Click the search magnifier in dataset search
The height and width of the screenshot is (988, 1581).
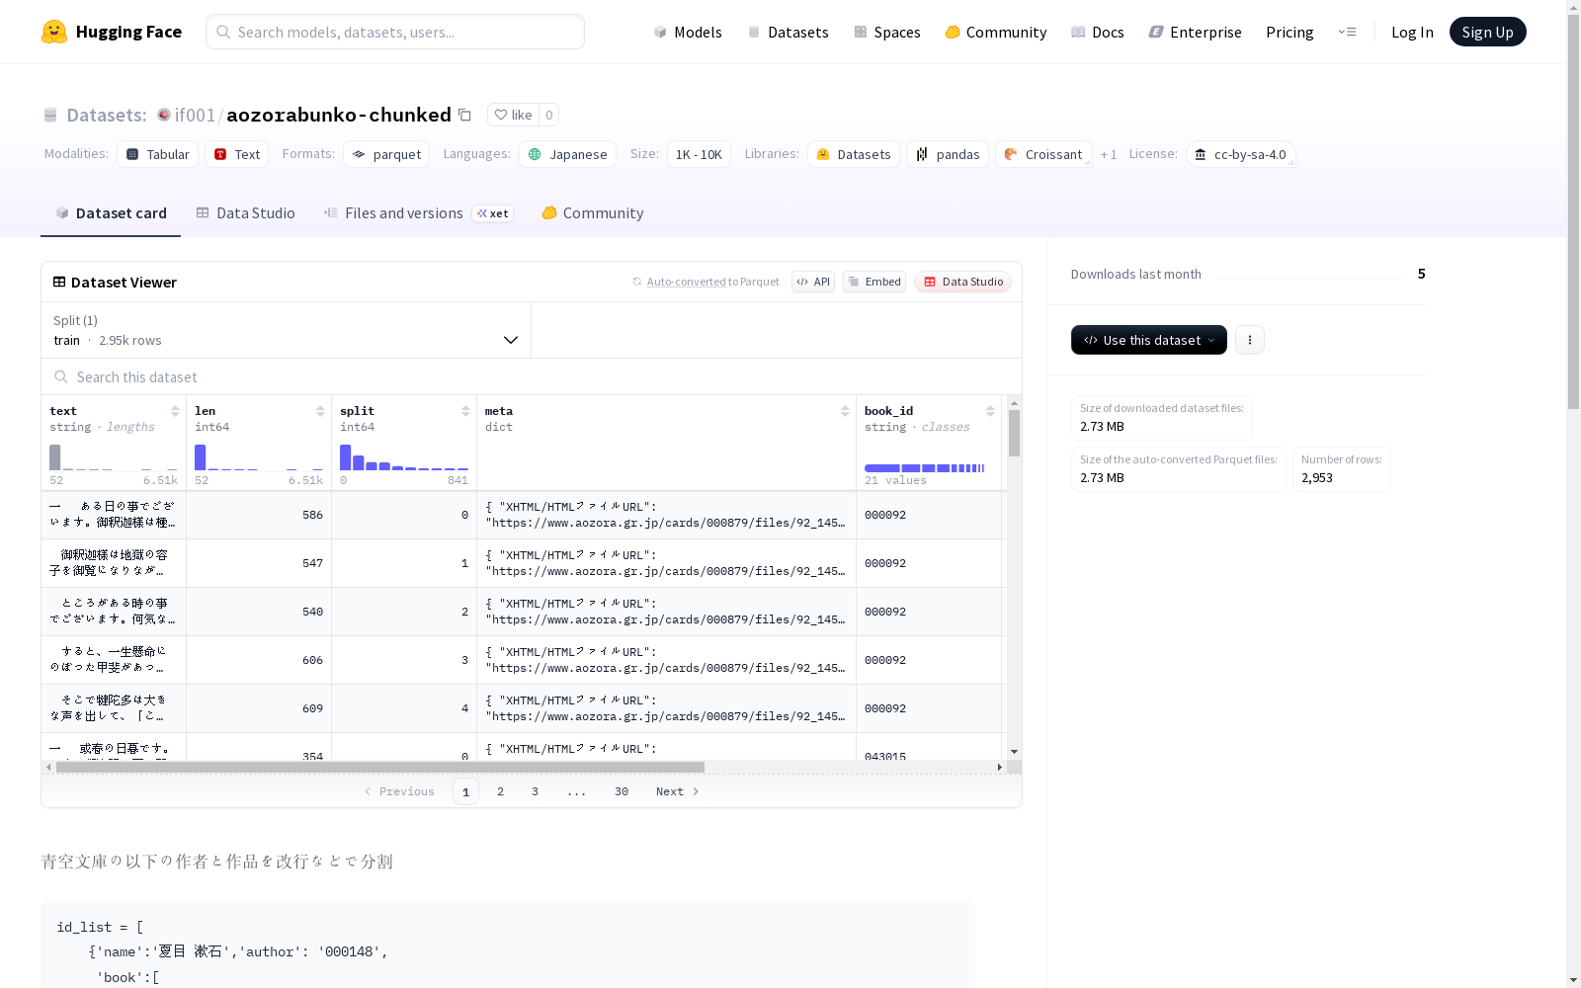tap(61, 377)
